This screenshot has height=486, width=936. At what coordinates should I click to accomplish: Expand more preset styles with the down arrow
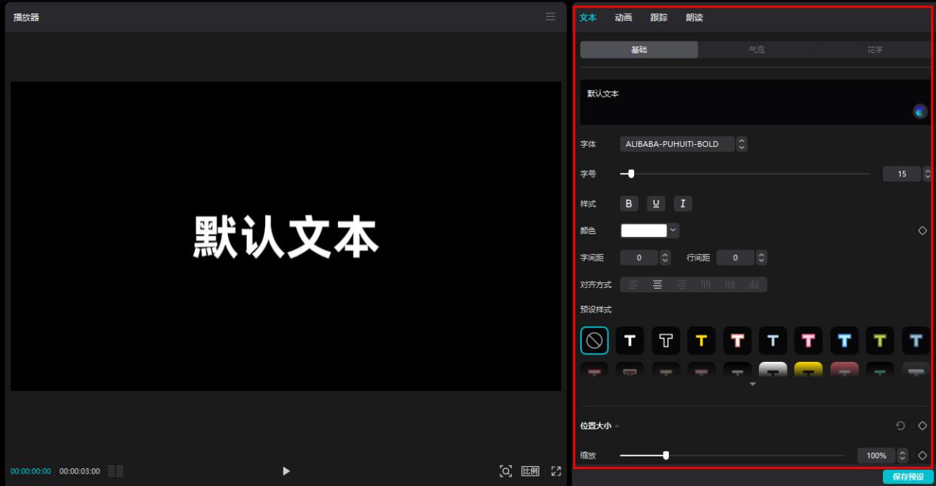point(753,383)
